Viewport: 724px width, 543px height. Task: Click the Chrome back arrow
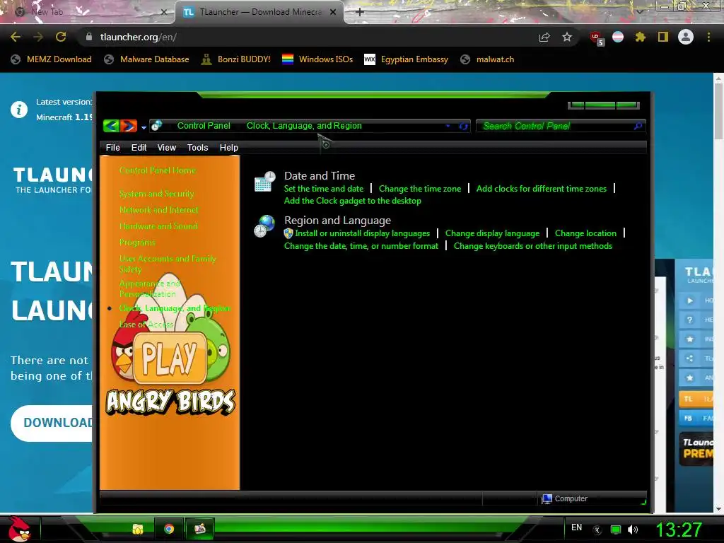pos(16,37)
